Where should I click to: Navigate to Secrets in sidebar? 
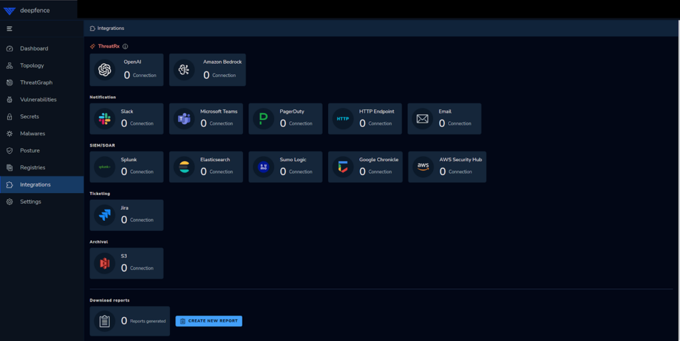42,117
